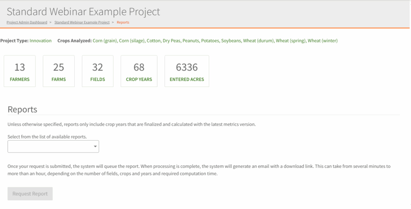Select the 13 Farmers stat card

(20, 71)
